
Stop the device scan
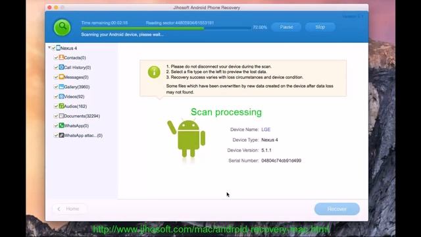(320, 27)
